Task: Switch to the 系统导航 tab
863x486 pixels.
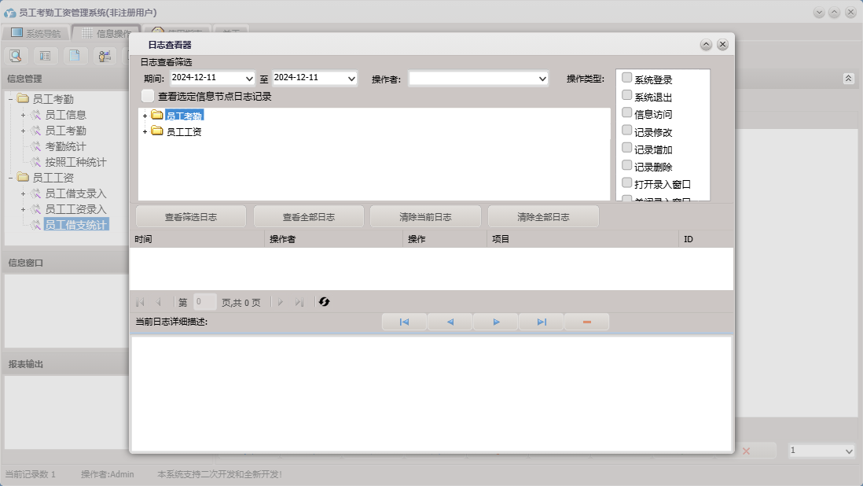Action: (36, 33)
